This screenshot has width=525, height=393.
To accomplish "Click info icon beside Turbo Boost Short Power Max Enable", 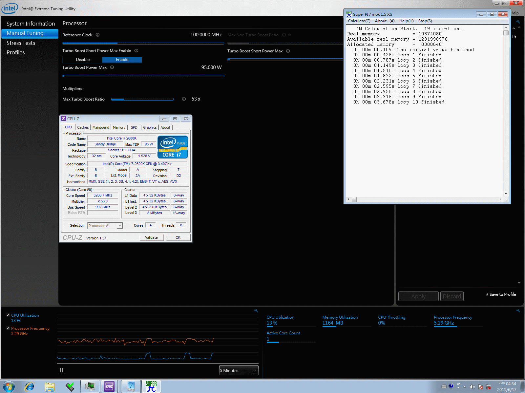I will [x=136, y=50].
